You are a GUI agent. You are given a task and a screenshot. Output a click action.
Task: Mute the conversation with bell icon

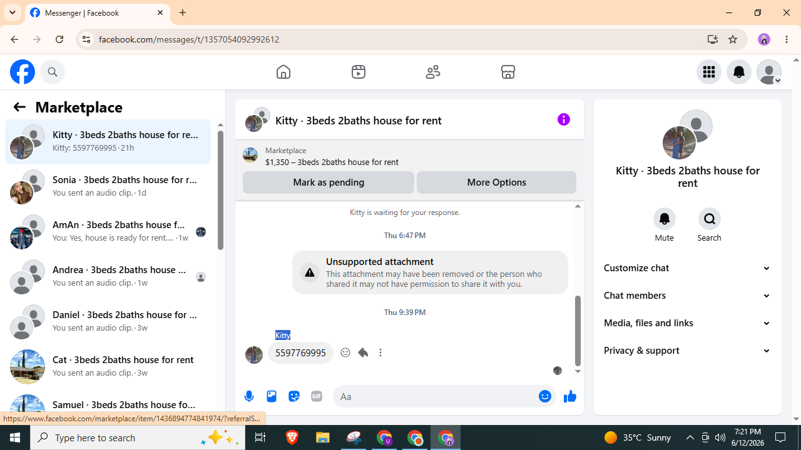pos(665,219)
